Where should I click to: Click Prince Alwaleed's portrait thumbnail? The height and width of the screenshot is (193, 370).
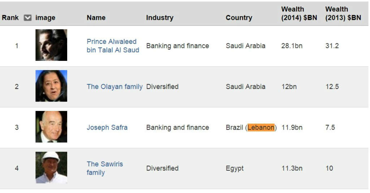51,45
